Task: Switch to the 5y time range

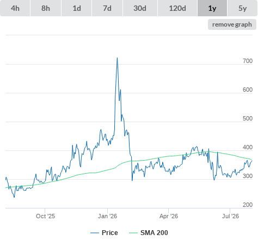Action: click(242, 8)
